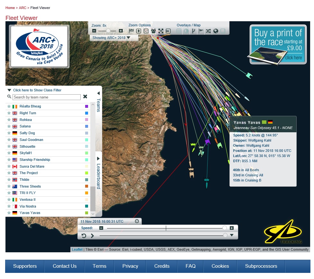Select Saul Goodman in the team list
This screenshot has width=314, height=279.
(48, 140)
